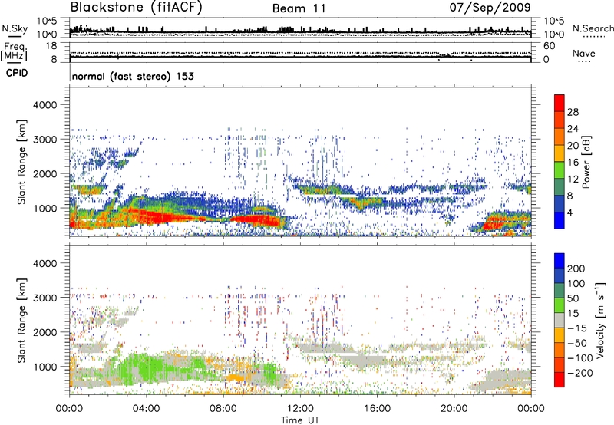
Task: Click the 16:00 time tick label
Action: coord(377,409)
